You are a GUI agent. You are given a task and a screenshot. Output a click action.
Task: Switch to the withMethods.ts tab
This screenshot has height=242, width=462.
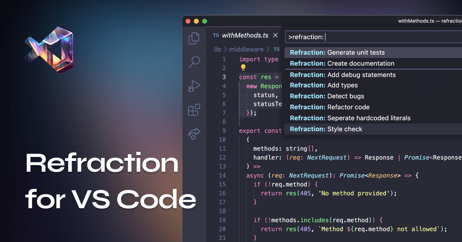point(244,35)
